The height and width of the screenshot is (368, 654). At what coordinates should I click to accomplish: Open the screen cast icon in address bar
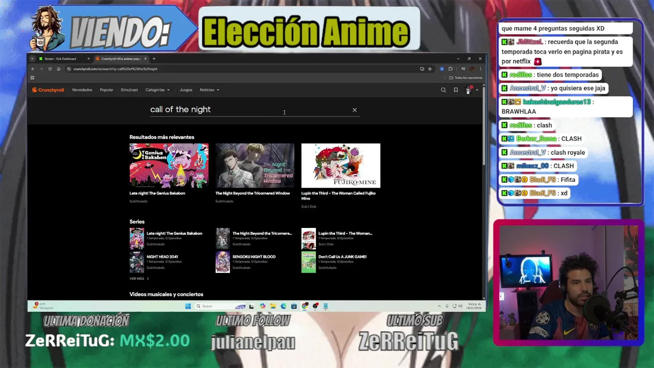pos(422,69)
